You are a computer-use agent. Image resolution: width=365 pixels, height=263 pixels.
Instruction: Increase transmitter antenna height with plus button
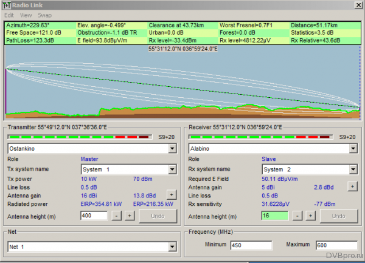click(130, 216)
